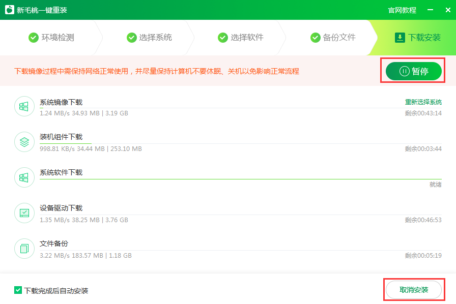
Task: Click the 重新选择系统 link
Action: pos(423,102)
